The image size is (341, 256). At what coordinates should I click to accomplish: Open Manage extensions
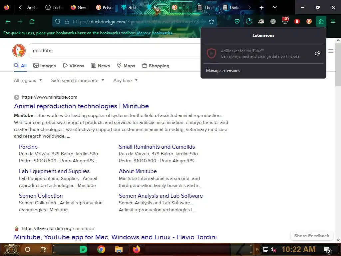click(x=223, y=71)
